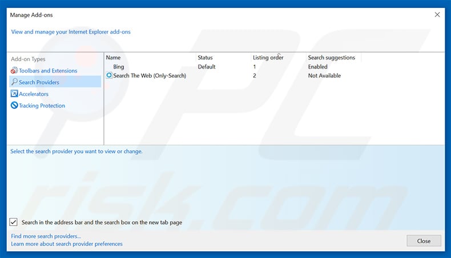Click listing order 2 for Only-Search

(254, 75)
